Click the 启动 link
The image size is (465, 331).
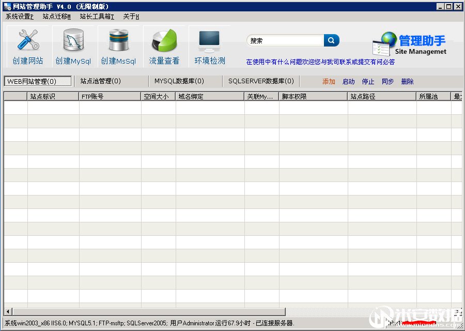(348, 82)
